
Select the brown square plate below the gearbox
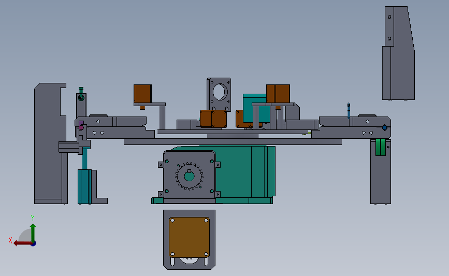pyautogui.click(x=189, y=237)
